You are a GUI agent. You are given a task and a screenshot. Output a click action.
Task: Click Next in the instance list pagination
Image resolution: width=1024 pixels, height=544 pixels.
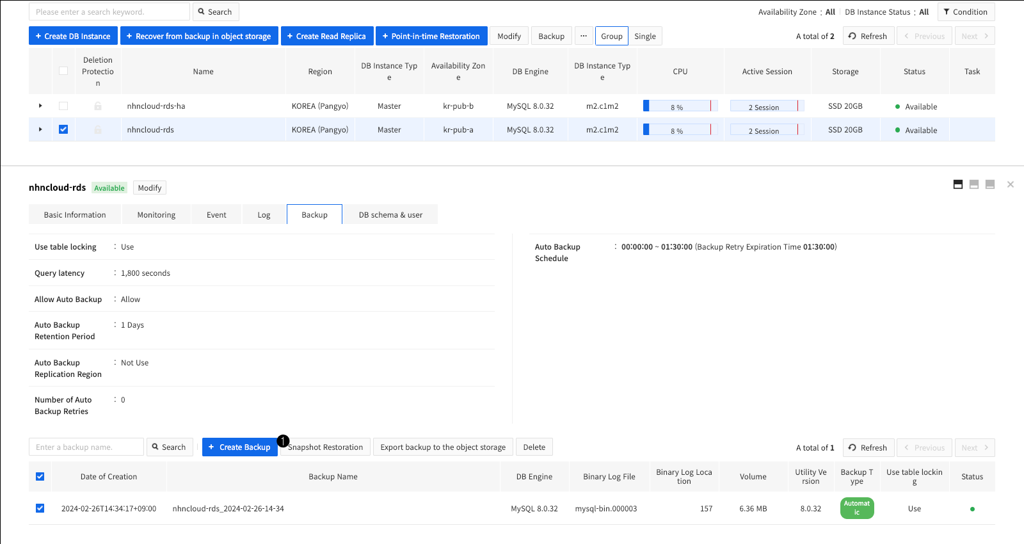point(975,36)
